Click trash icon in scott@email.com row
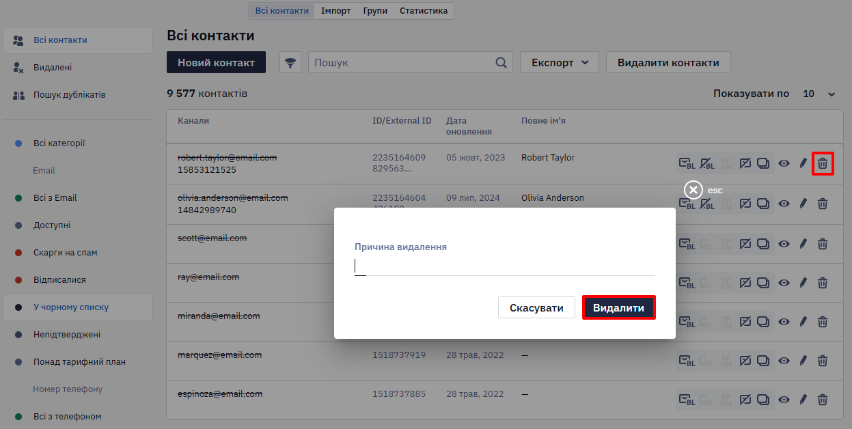Image resolution: width=852 pixels, height=429 pixels. click(x=823, y=243)
